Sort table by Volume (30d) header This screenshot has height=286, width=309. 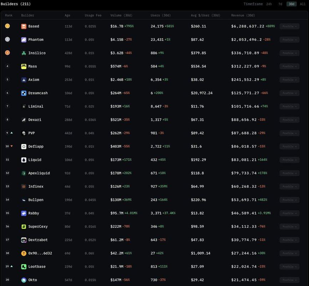[x=121, y=15]
